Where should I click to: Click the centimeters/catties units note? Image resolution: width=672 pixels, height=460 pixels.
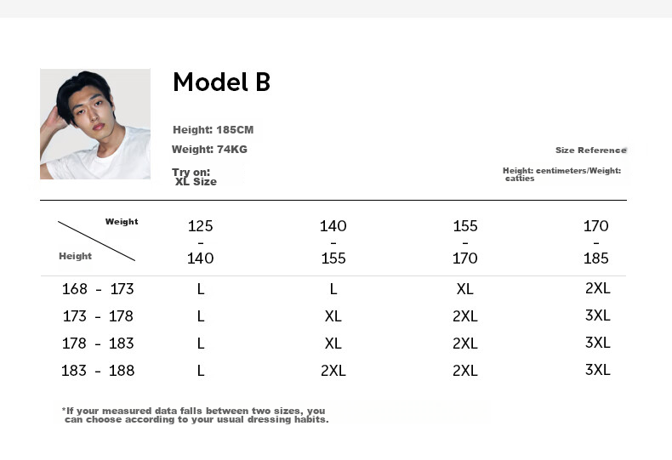coord(562,174)
